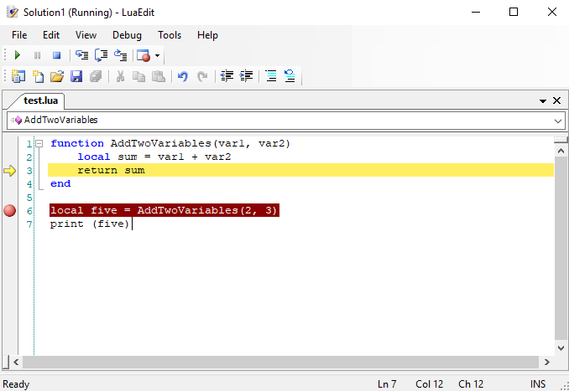Screen dimensions: 569x391
Task: Click the Open file folder icon
Action: point(57,76)
